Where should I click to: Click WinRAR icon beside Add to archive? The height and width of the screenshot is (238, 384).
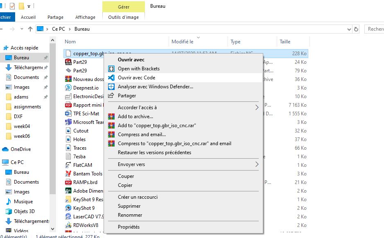111,117
